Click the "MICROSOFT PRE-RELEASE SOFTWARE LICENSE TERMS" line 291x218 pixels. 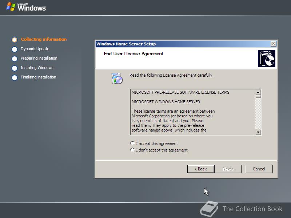coord(180,92)
